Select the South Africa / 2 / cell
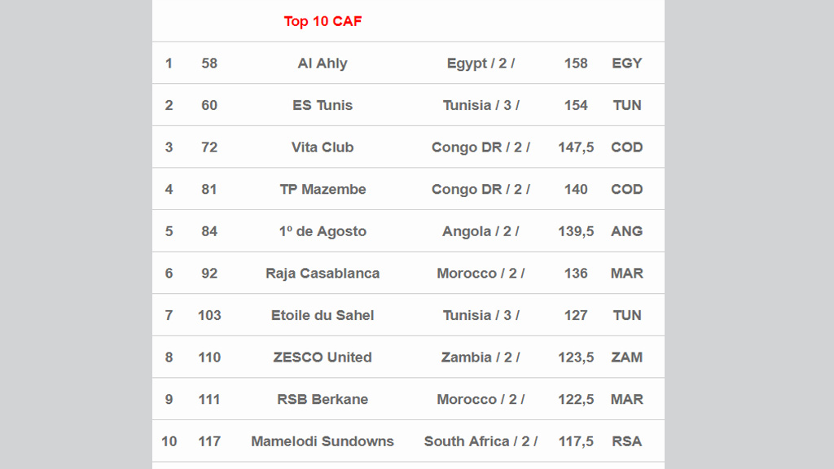The height and width of the screenshot is (469, 834). pyautogui.click(x=481, y=441)
